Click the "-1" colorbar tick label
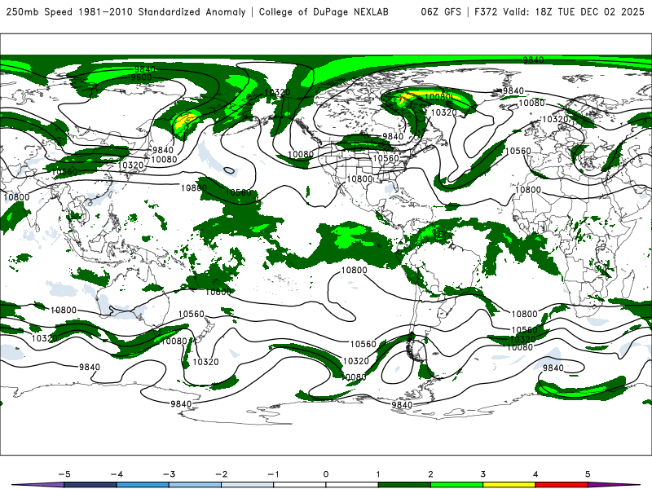 pos(273,474)
